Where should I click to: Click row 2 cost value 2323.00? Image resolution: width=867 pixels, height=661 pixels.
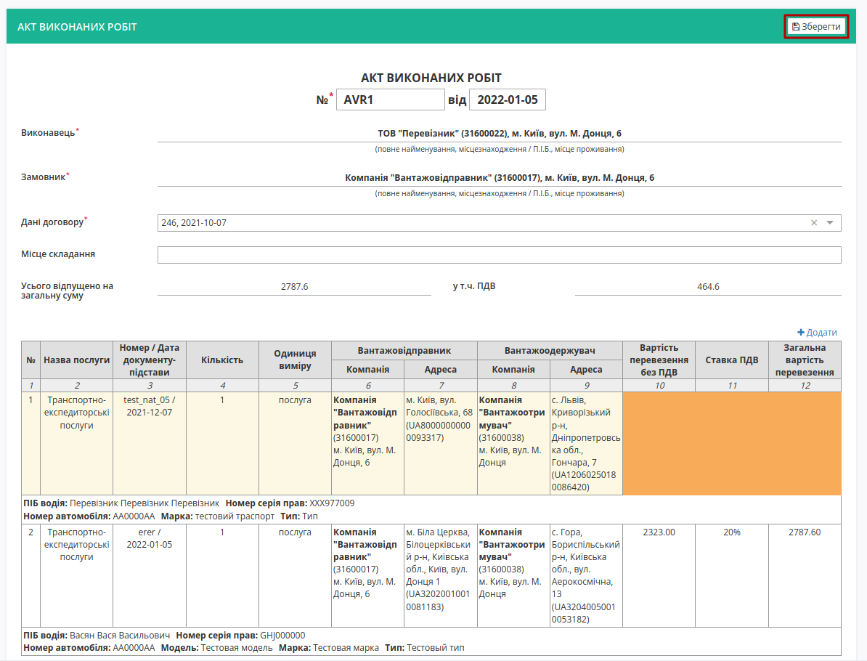point(659,532)
